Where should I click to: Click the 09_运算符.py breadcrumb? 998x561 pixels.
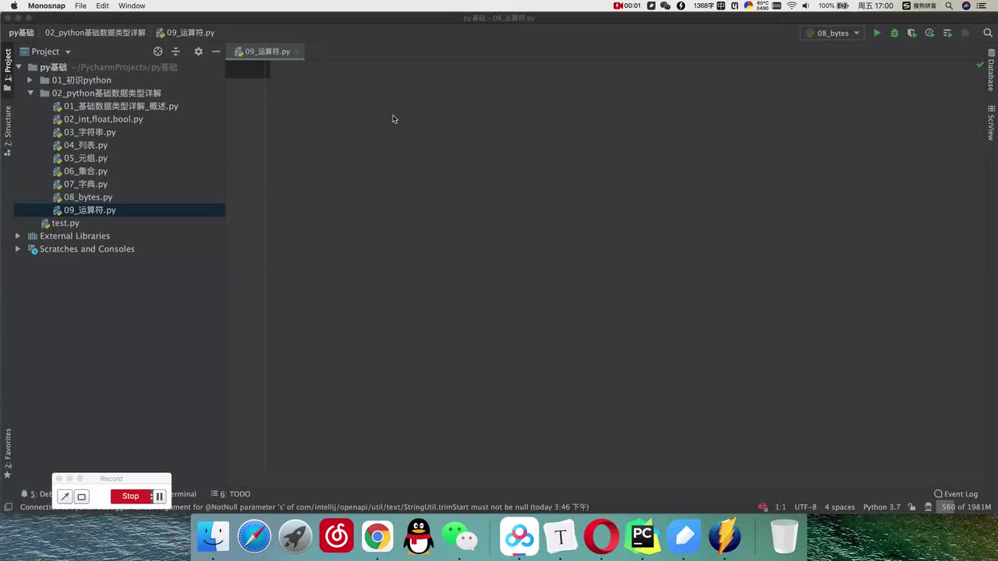(x=185, y=33)
